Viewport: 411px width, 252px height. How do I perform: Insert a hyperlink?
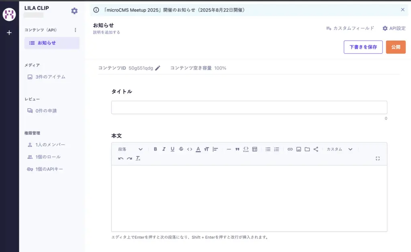290,149
